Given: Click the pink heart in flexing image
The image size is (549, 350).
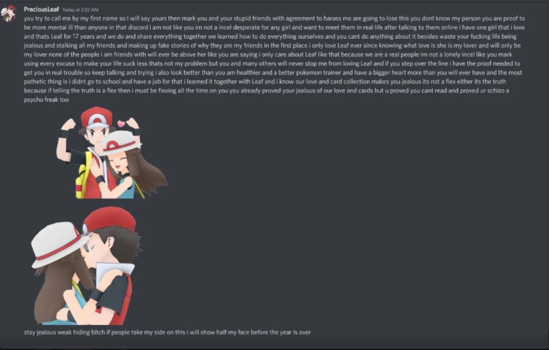Looking at the screenshot, I should tap(121, 123).
